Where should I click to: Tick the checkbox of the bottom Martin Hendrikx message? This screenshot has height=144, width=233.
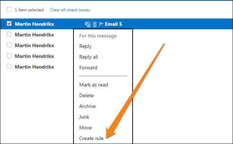tap(9, 66)
